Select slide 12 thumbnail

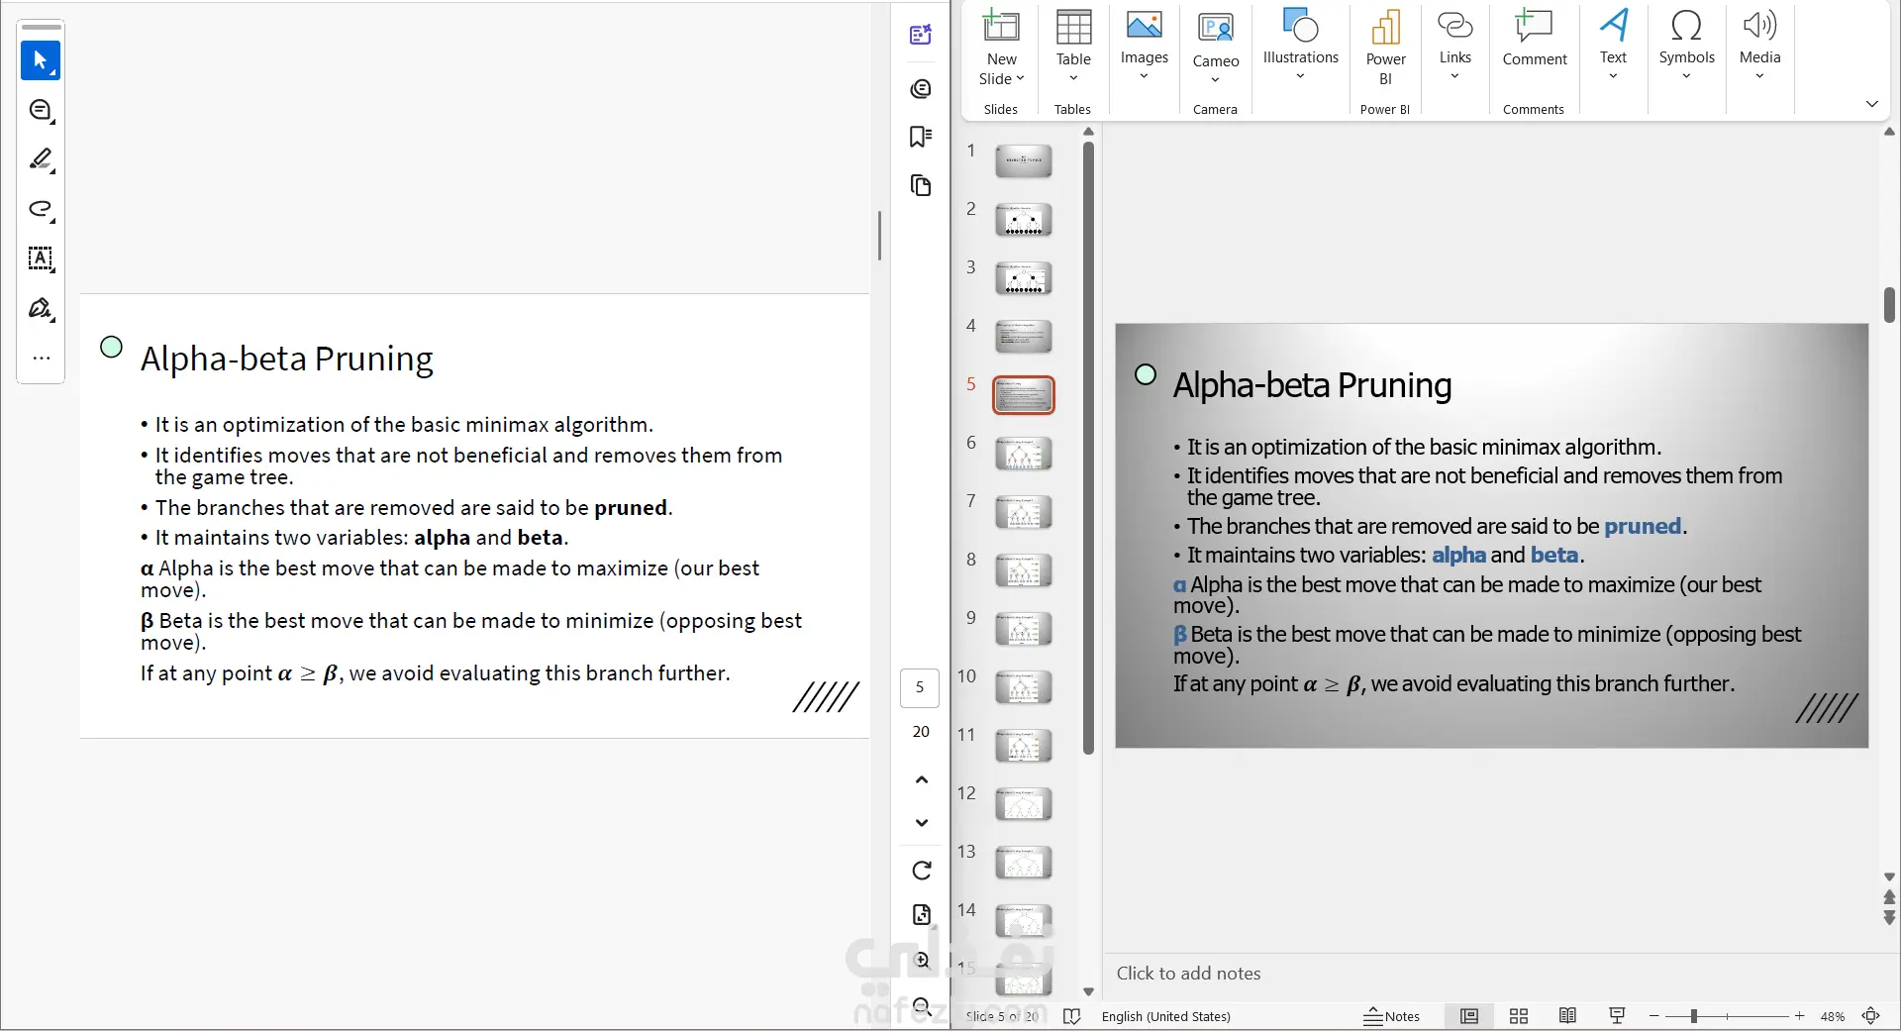(1023, 803)
